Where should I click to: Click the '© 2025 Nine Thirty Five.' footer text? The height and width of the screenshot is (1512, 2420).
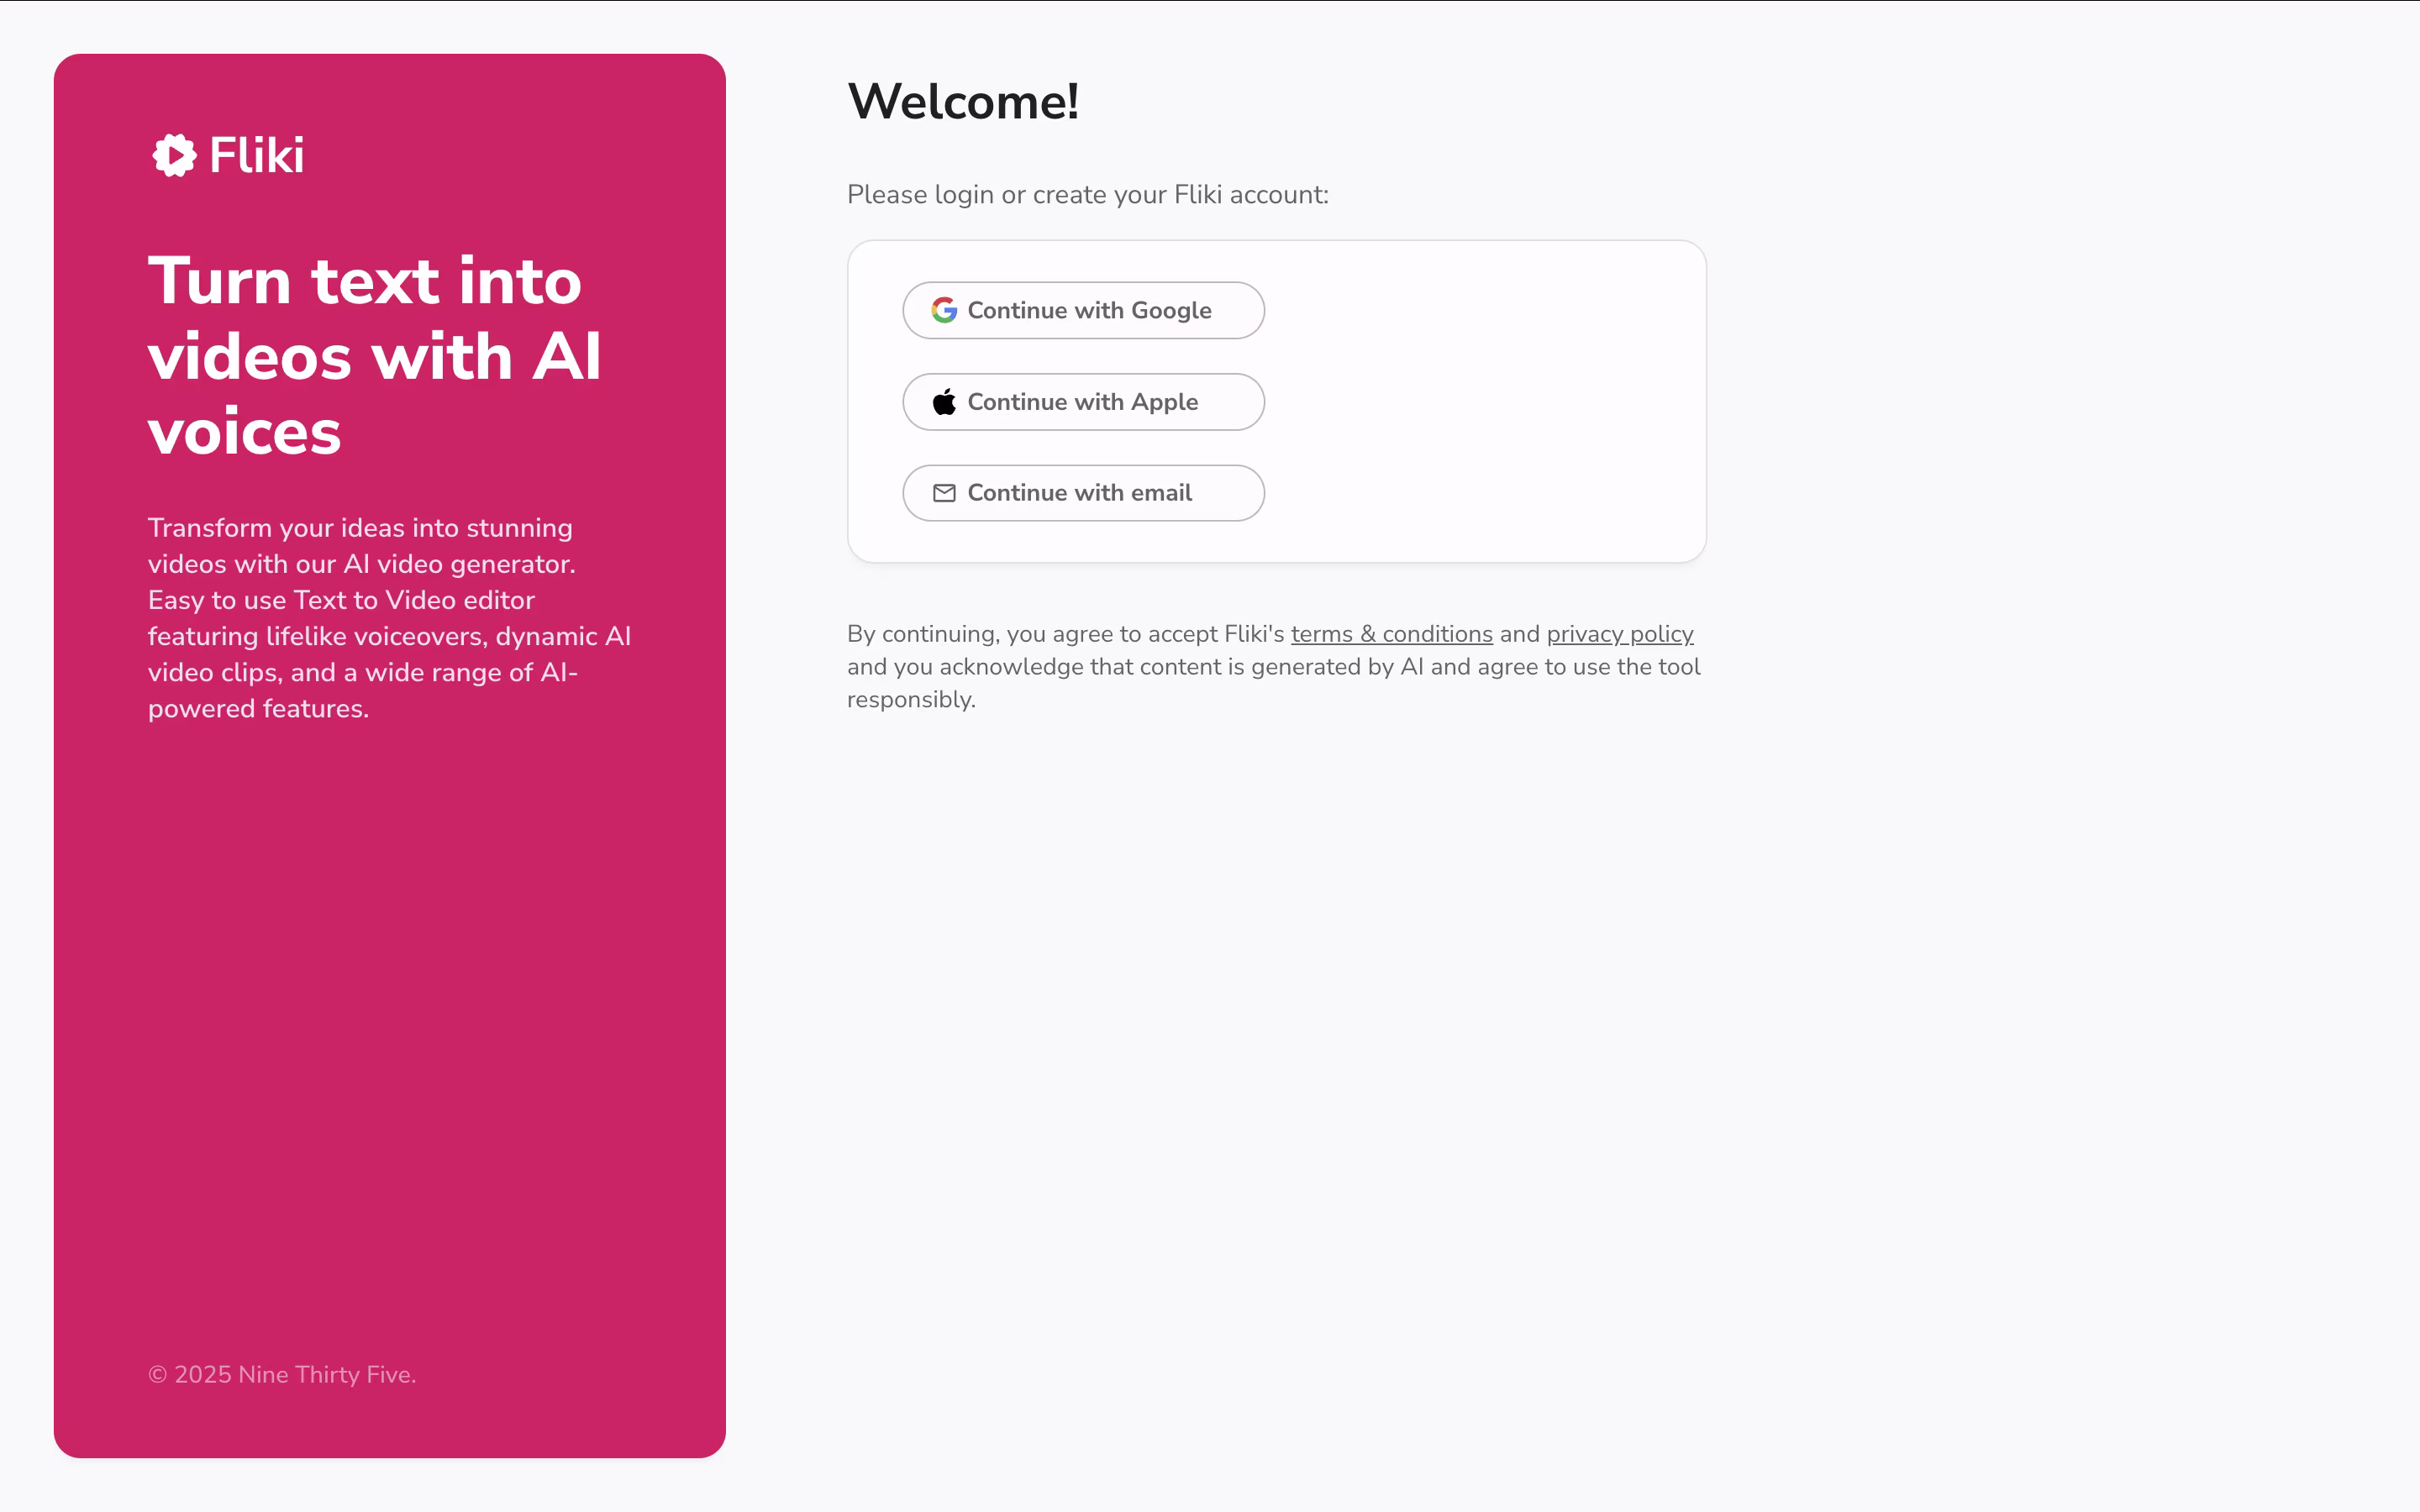tap(282, 1374)
